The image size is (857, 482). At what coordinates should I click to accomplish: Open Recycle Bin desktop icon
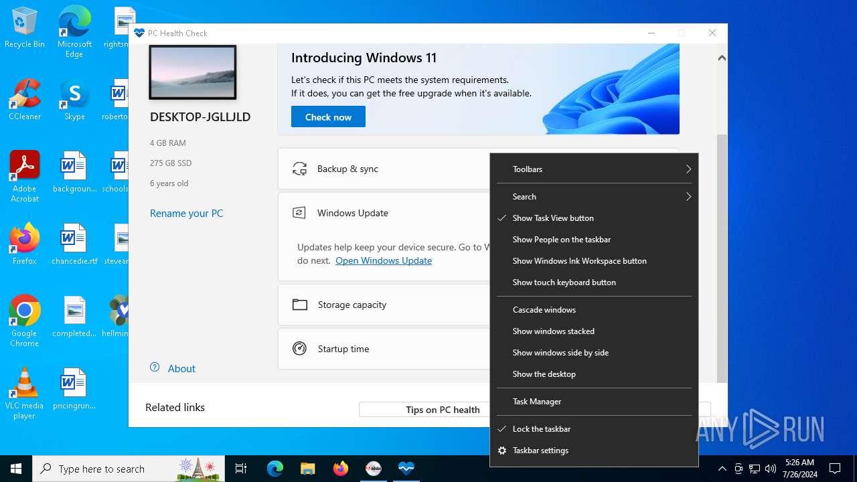[x=25, y=27]
